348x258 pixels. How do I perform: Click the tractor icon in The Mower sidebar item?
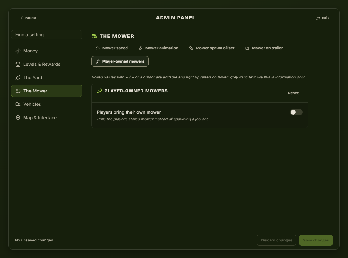[x=18, y=91]
